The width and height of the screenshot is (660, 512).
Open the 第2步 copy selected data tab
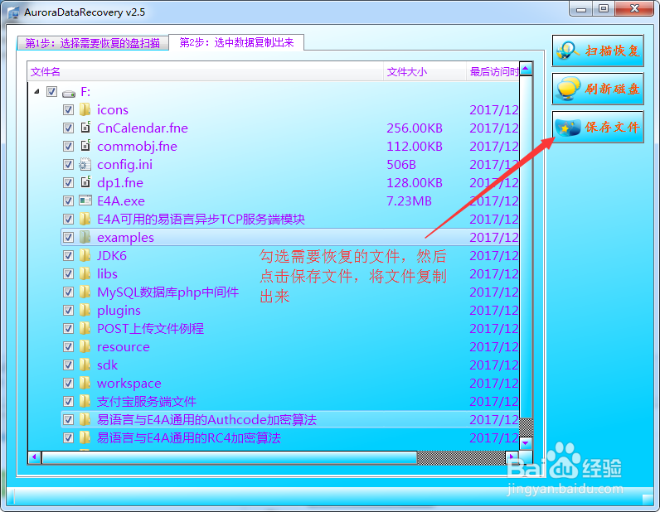[x=236, y=42]
